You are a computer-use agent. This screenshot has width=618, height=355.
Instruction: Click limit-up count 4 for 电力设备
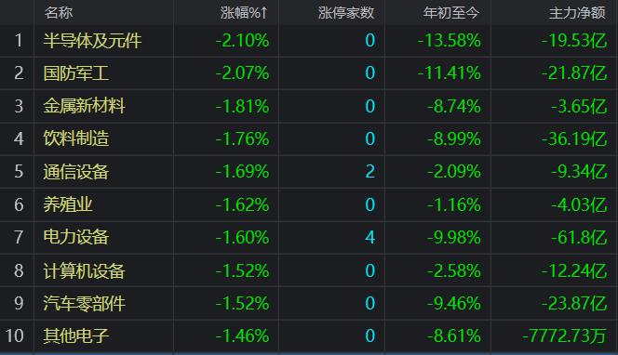369,237
